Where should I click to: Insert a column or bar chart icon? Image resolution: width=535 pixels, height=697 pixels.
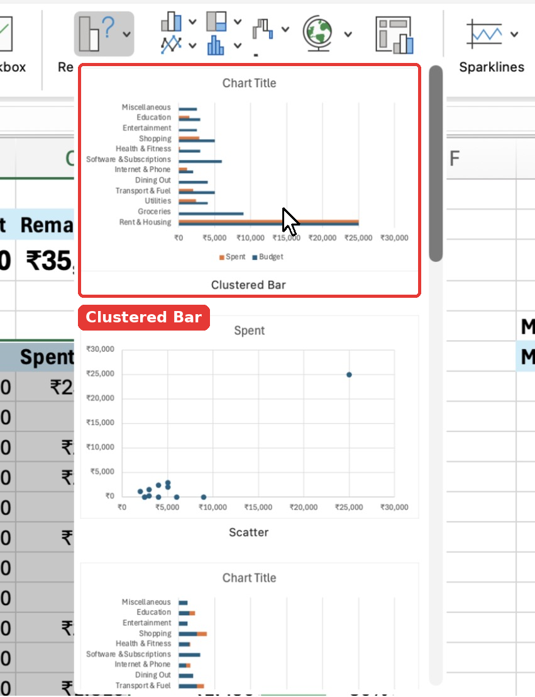click(172, 21)
